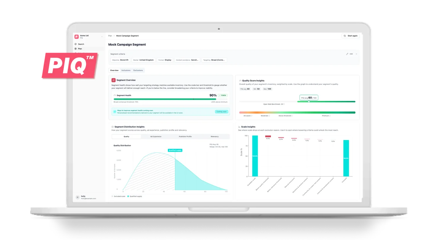Click Edit on Segment criteria
Viewport: 427px width, 240px height.
point(350,54)
